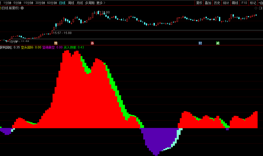The height and width of the screenshot is (156, 263).
Task: Click the 叠加 overlay button
Action: coord(208,3)
